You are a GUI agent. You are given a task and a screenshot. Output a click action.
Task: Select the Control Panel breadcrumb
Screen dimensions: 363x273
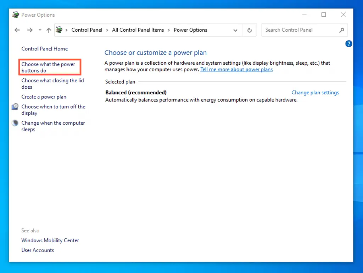(x=86, y=30)
